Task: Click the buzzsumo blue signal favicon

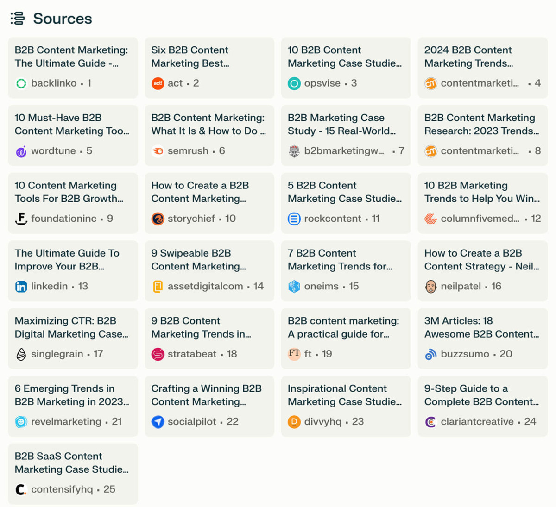Action: 430,354
